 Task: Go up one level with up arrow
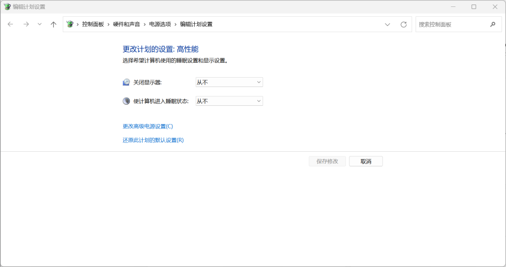pos(53,24)
